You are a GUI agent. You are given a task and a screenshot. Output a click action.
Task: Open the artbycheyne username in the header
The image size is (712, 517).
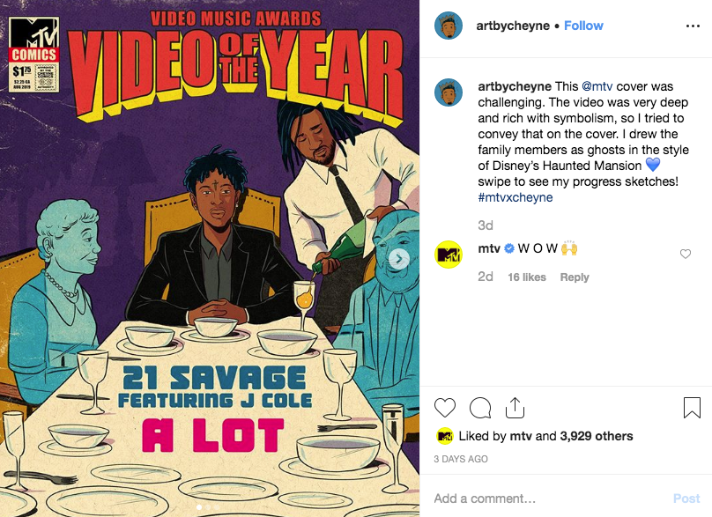click(x=513, y=26)
